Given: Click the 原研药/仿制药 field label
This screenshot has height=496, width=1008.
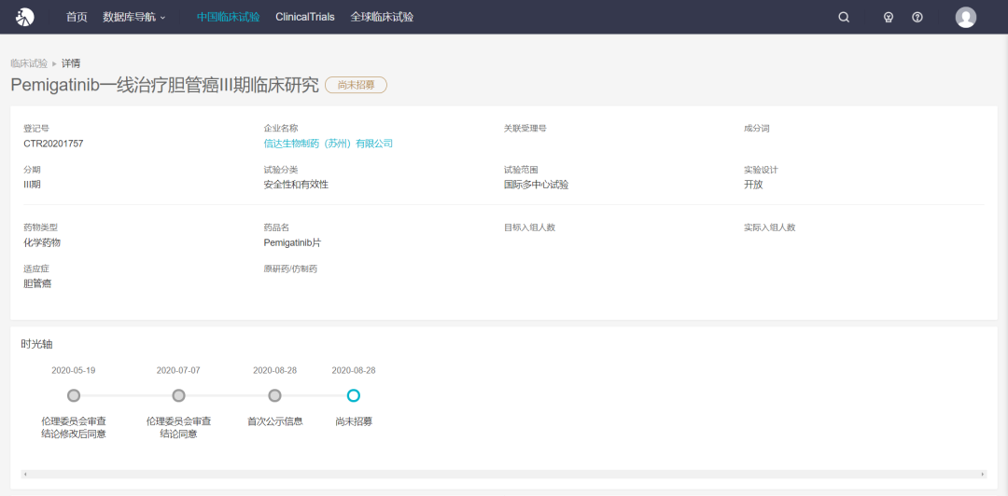Looking at the screenshot, I should pyautogui.click(x=290, y=269).
